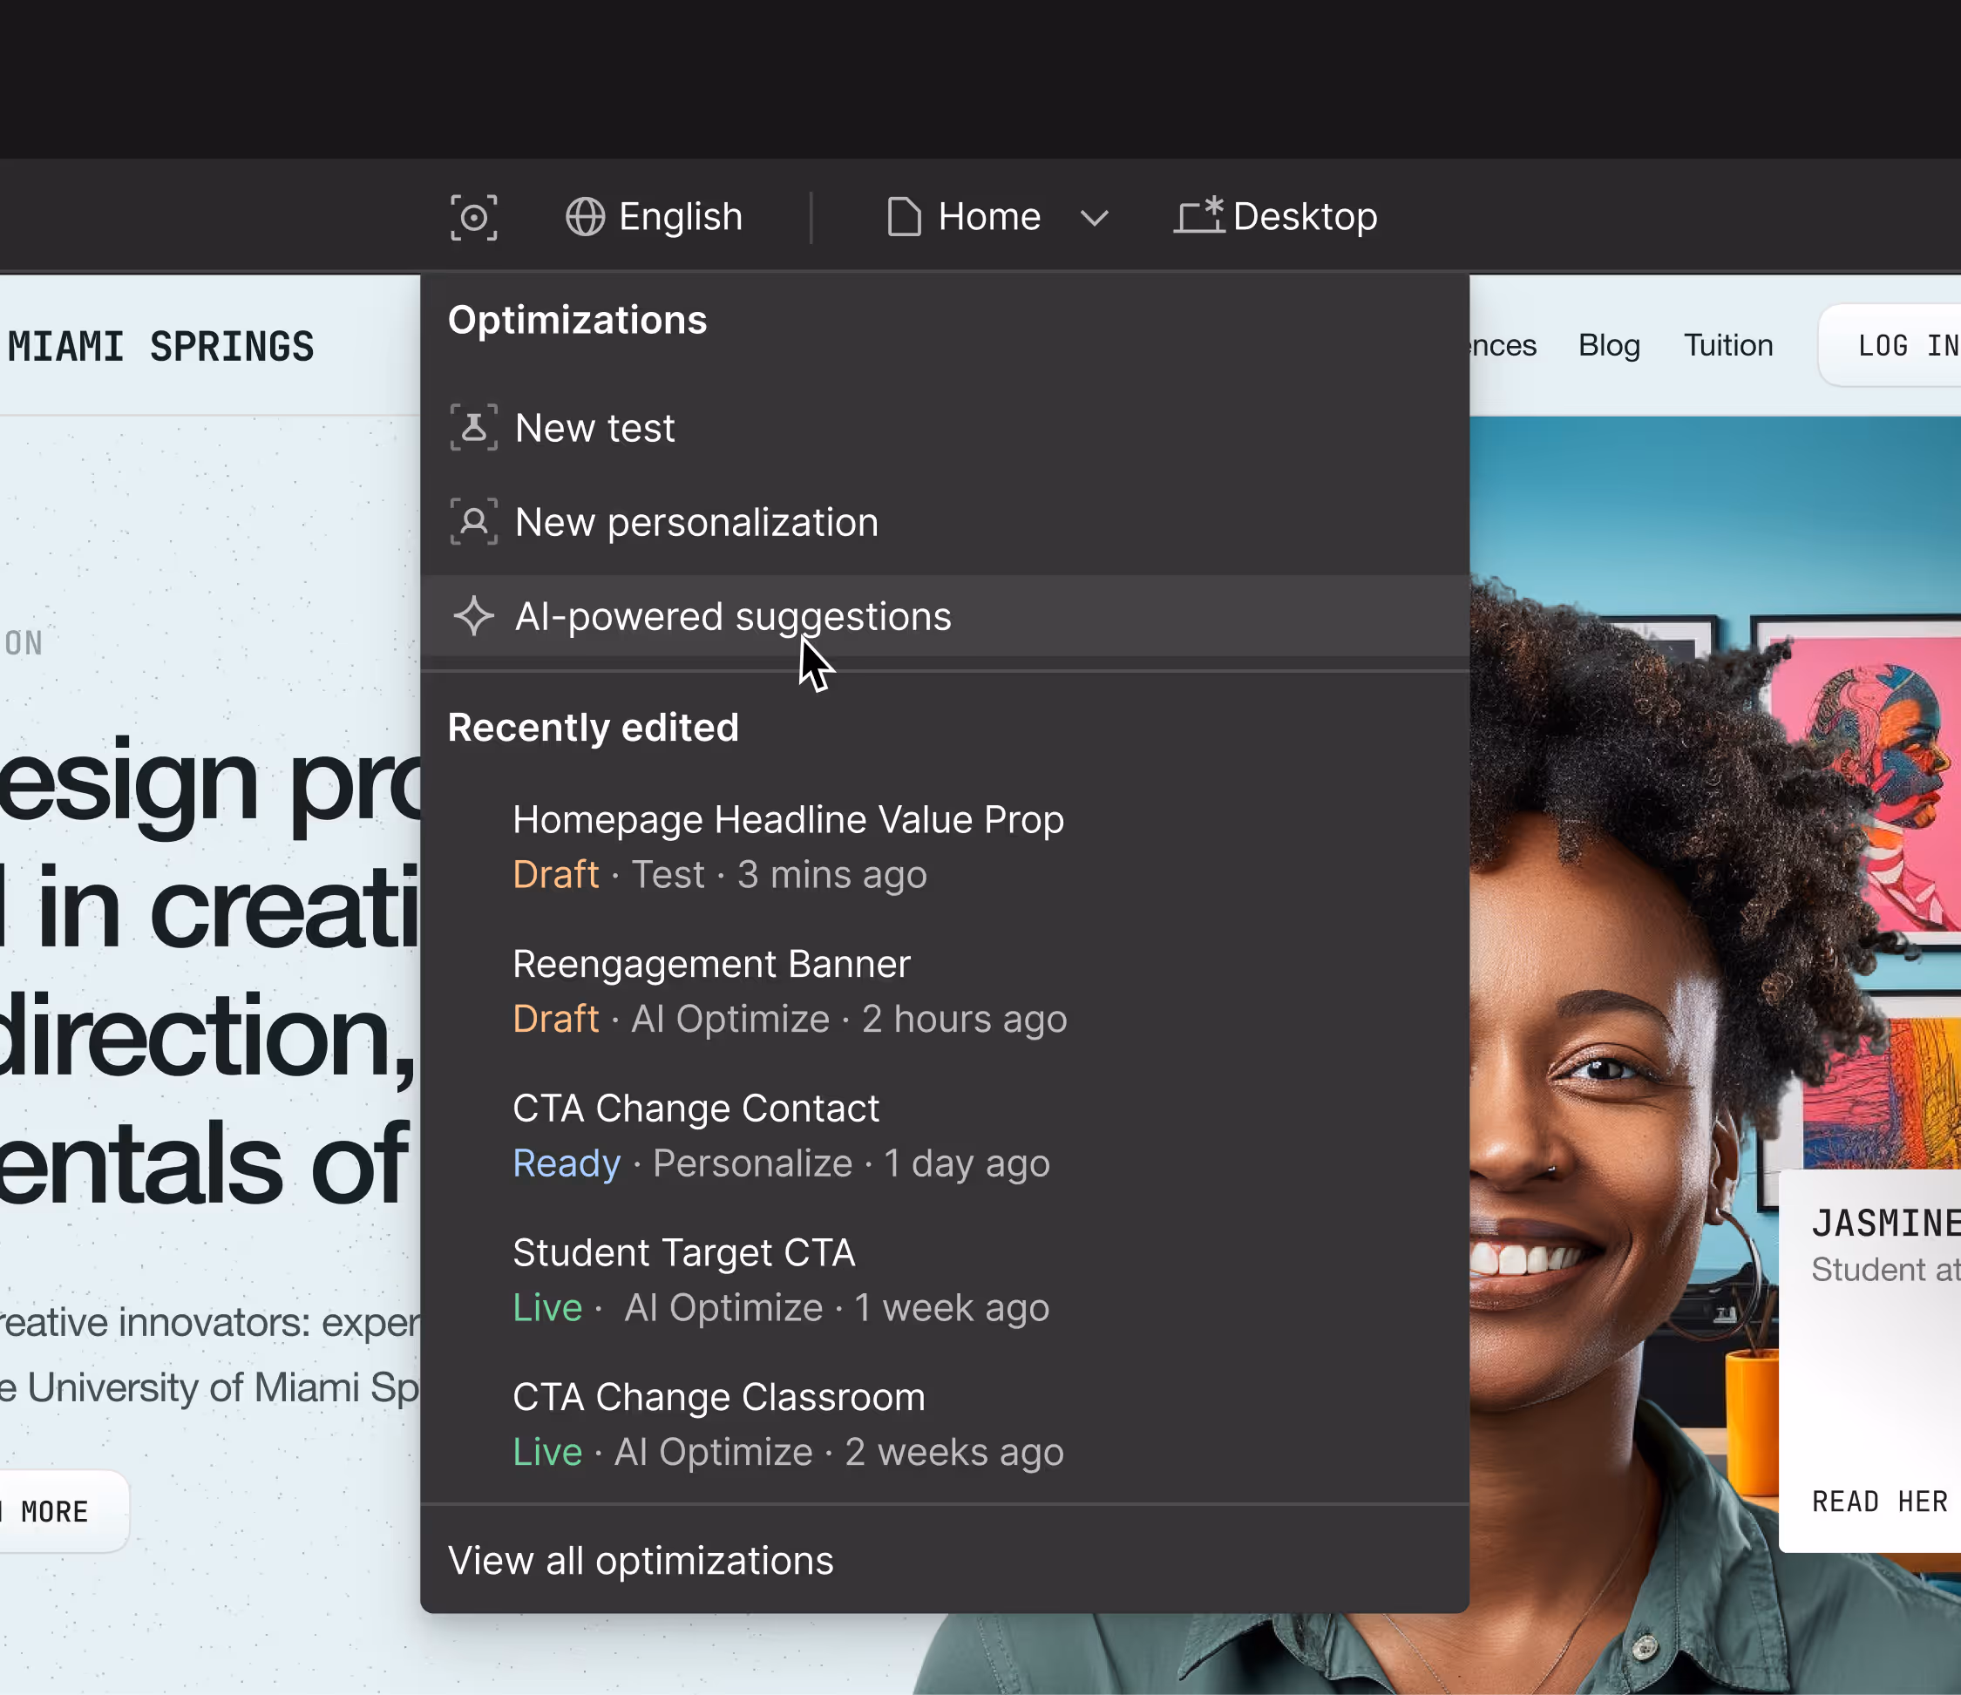Click the New test flask icon
Screen dimensions: 1961x1695
click(473, 428)
